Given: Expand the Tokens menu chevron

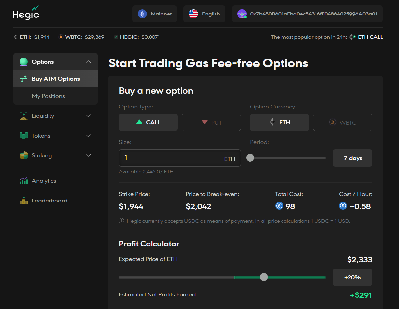Looking at the screenshot, I should pyautogui.click(x=88, y=136).
